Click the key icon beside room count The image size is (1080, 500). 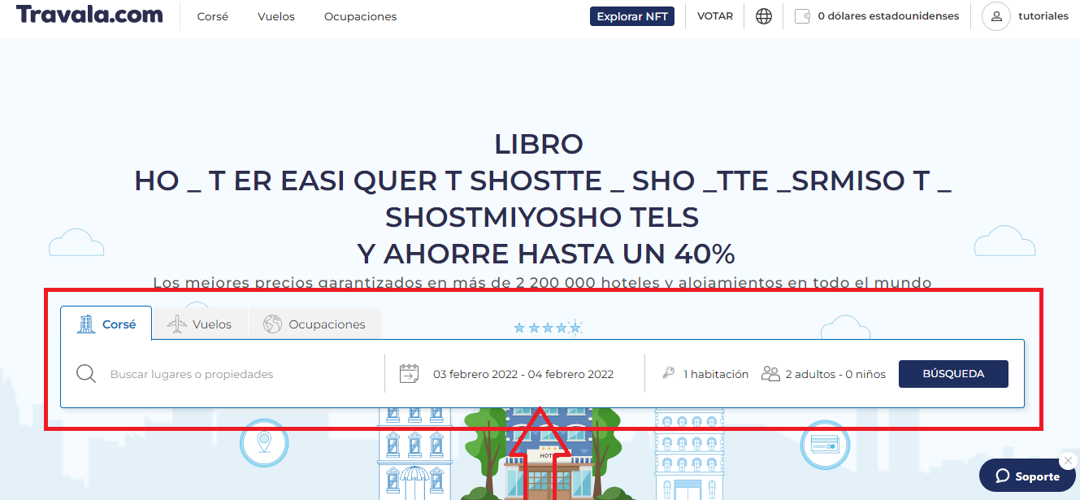669,374
